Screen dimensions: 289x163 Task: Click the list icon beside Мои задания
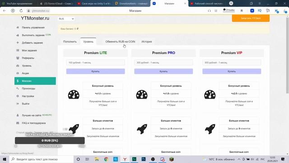[x=18, y=50]
